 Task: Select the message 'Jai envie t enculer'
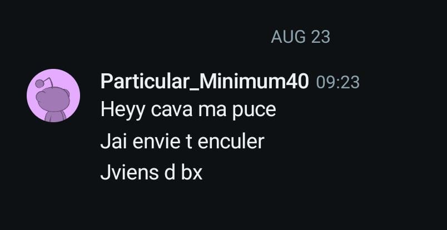tap(182, 141)
